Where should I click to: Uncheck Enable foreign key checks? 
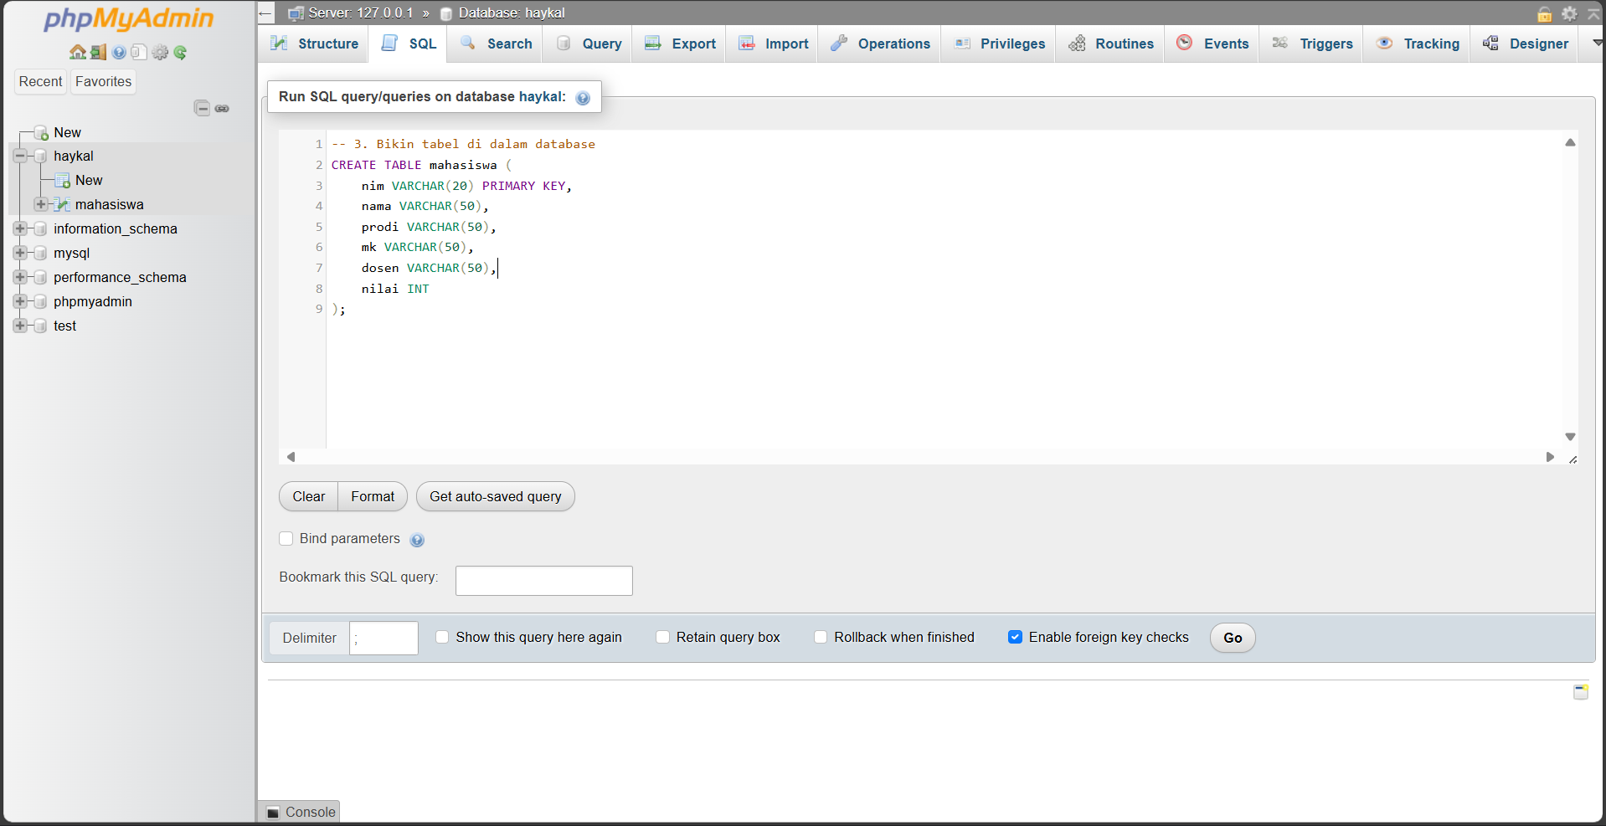pyautogui.click(x=1015, y=637)
